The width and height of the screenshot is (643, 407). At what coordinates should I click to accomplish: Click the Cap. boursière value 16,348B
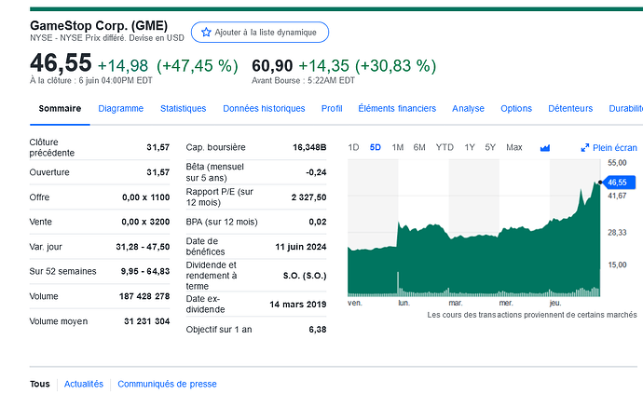point(309,147)
